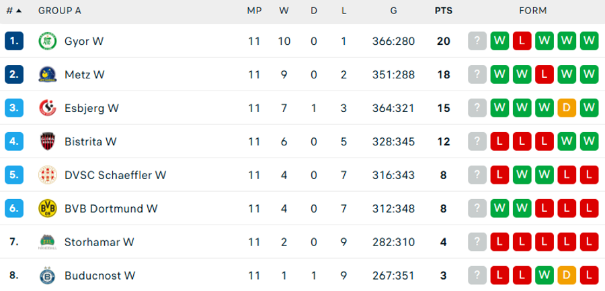Open the Storhamar W team name link
Screen dimensions: 605x291
click(99, 242)
